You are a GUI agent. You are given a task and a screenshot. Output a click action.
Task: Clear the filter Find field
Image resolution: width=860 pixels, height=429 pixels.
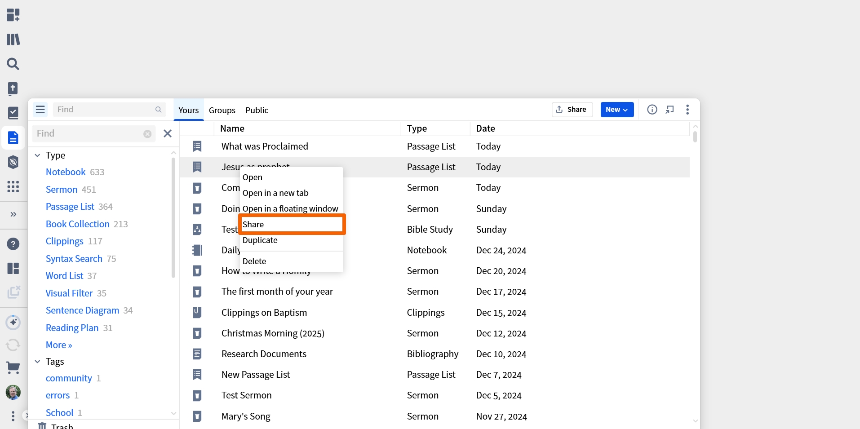[x=147, y=134]
